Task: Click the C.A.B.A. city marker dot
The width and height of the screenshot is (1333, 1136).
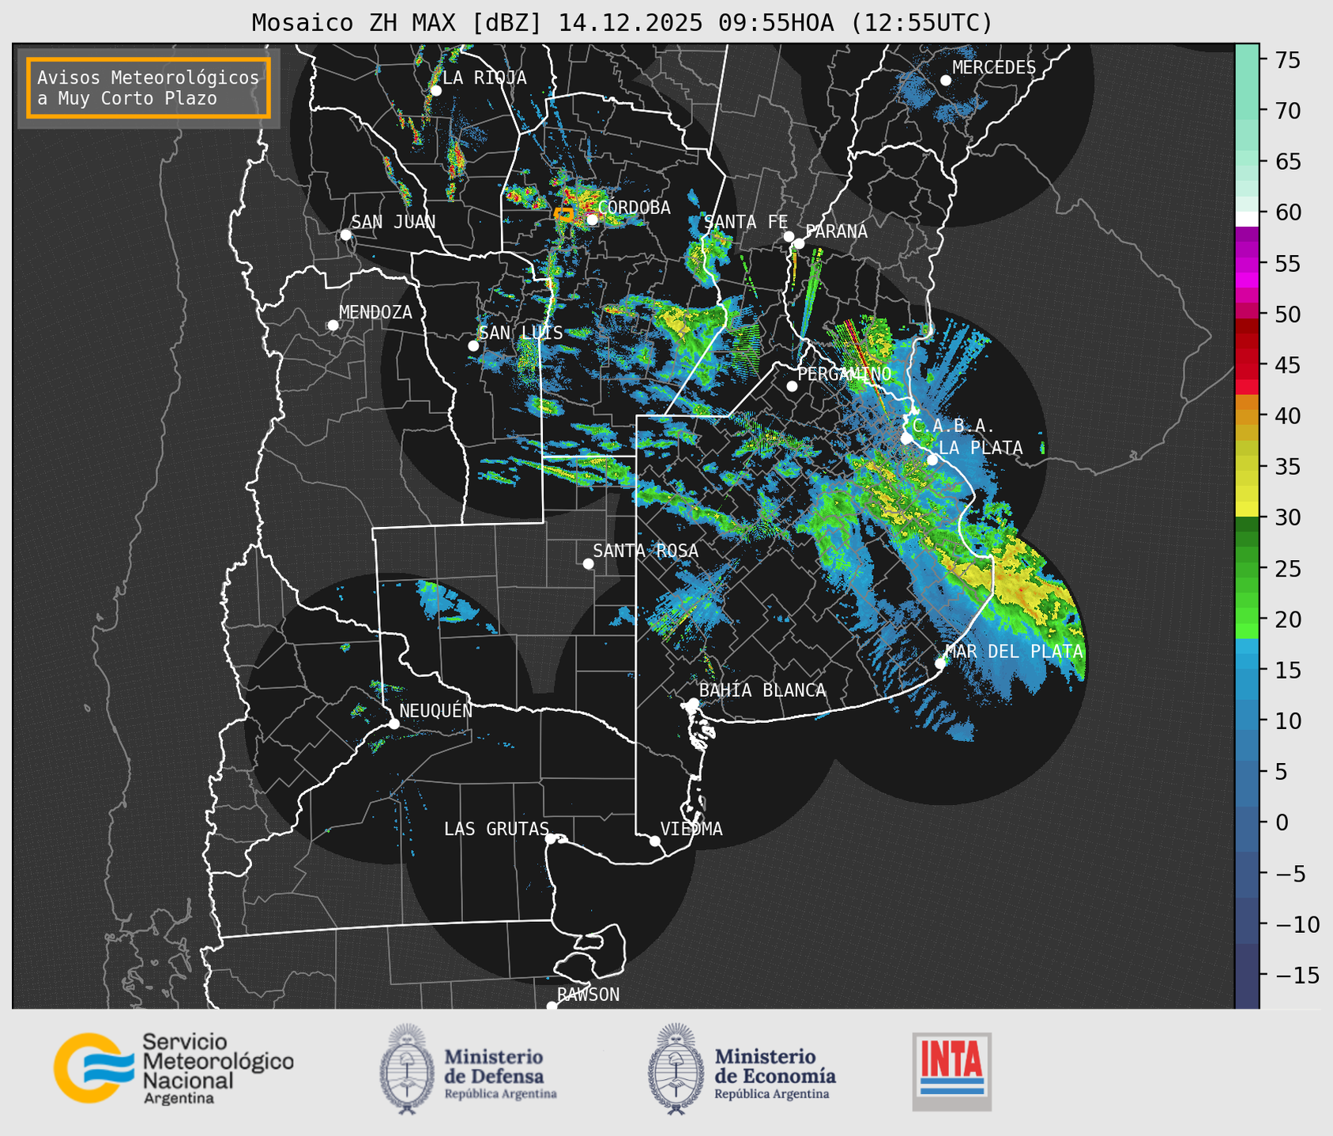Action: (x=906, y=438)
